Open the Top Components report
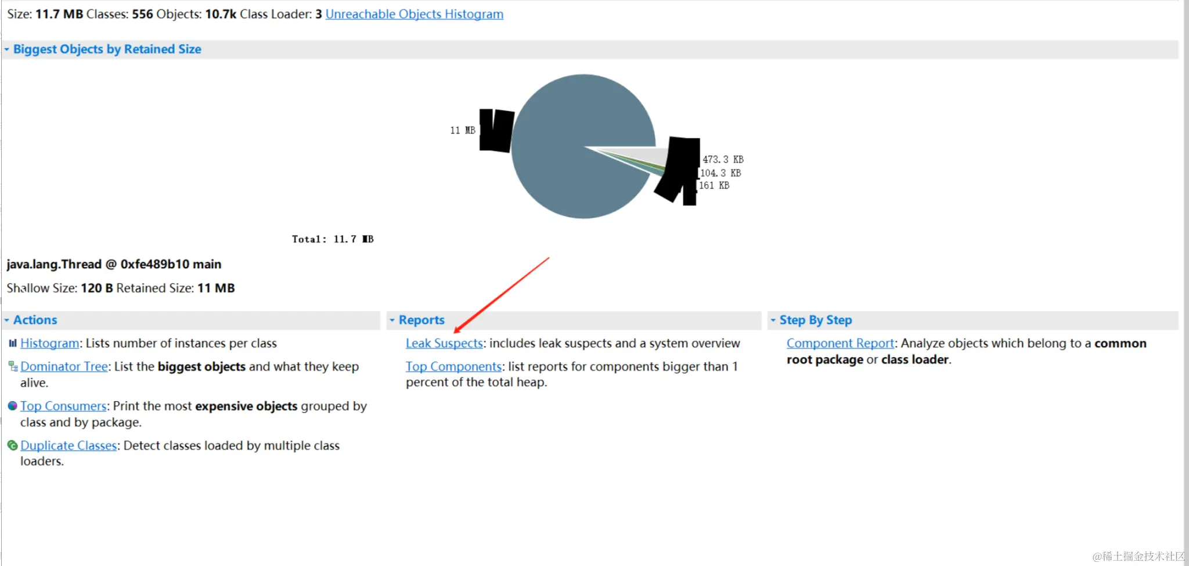This screenshot has height=566, width=1189. [453, 366]
